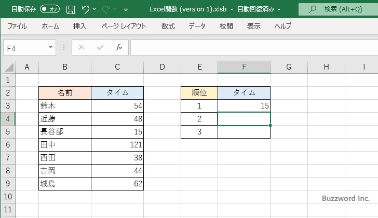Switch to the 校閲 tab
The width and height of the screenshot is (378, 218).
226,26
